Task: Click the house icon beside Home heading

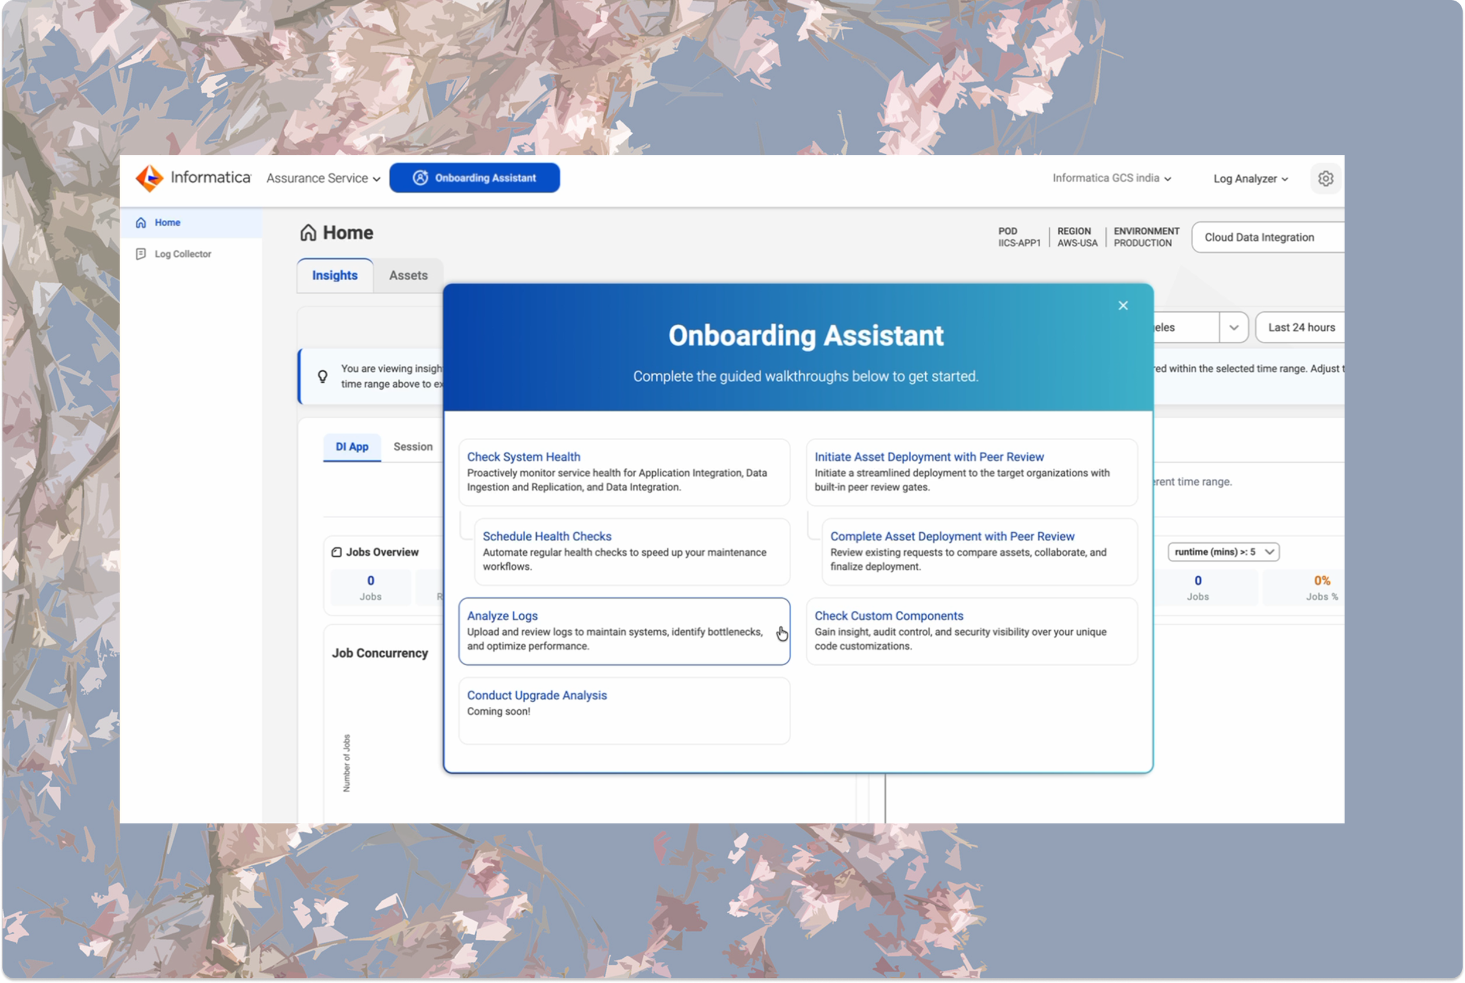Action: [308, 233]
